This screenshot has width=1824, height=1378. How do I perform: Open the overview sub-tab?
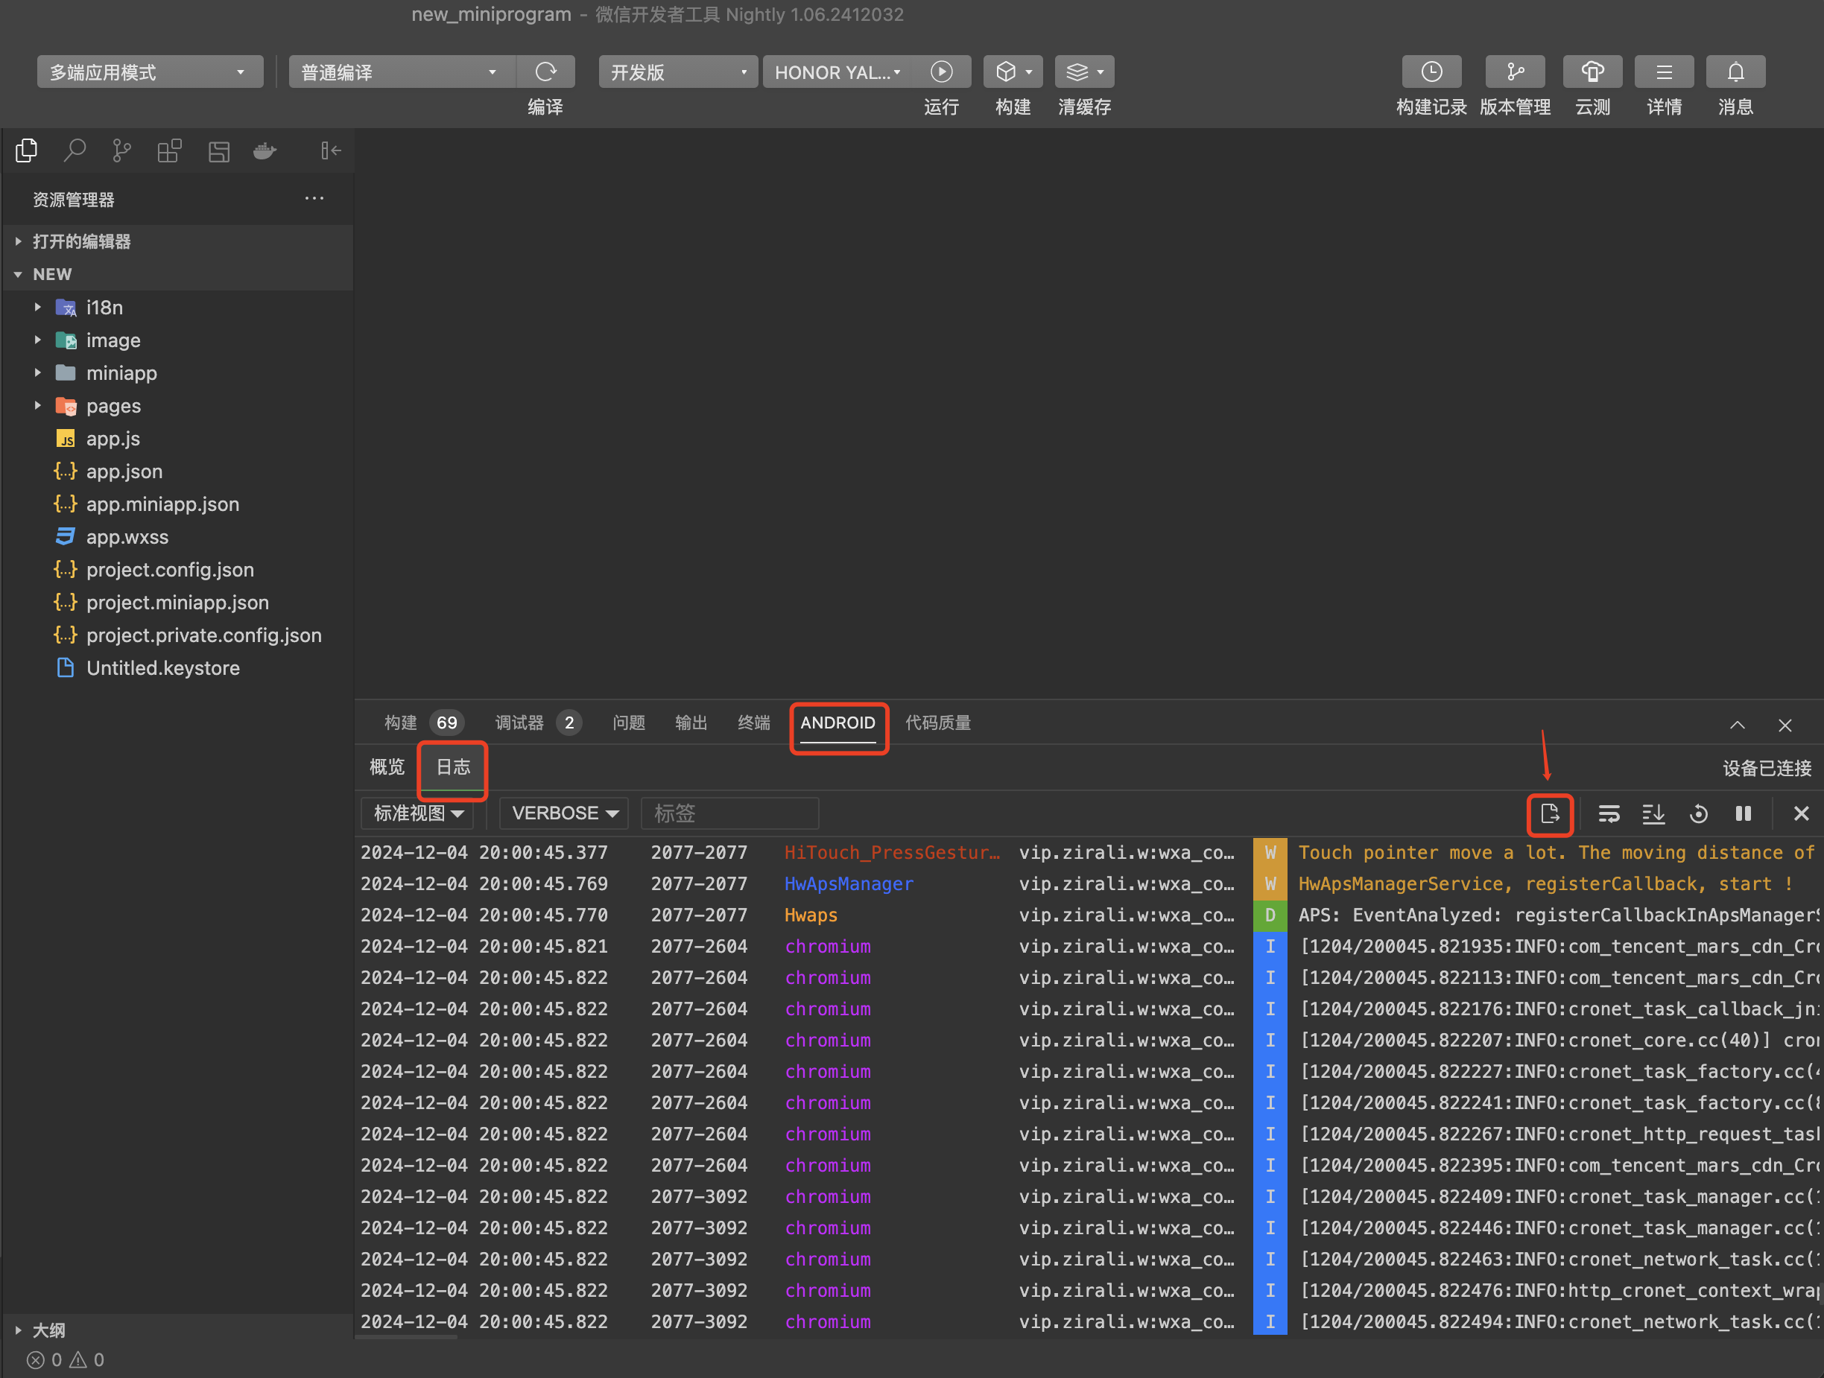point(387,767)
